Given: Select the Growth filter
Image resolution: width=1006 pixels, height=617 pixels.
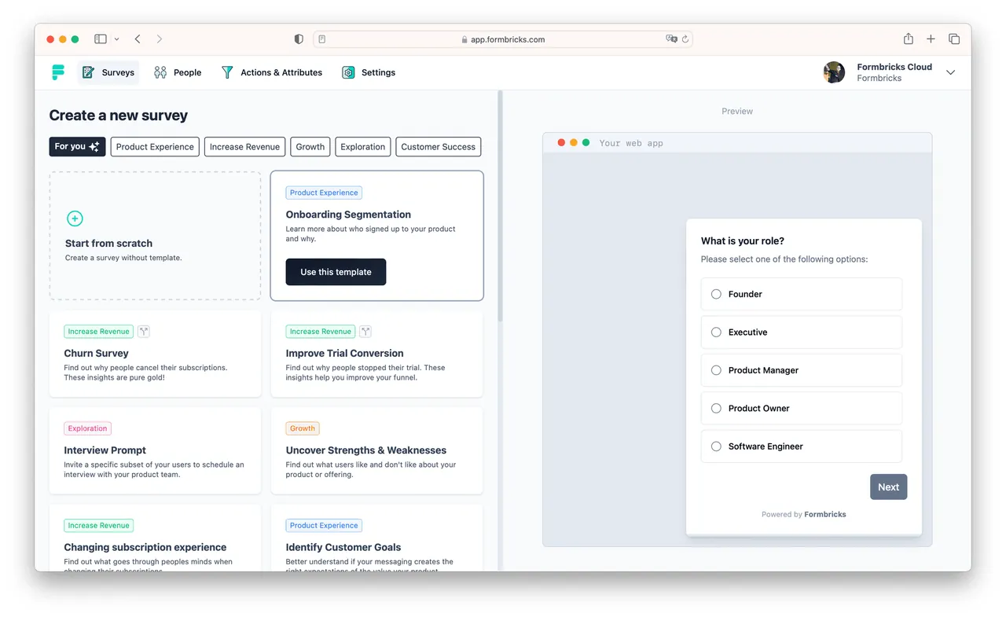Looking at the screenshot, I should tap(310, 147).
